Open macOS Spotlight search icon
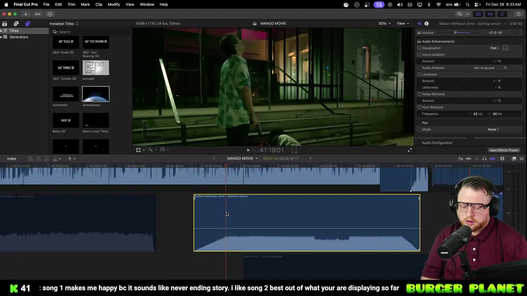527x296 pixels. coord(467,5)
